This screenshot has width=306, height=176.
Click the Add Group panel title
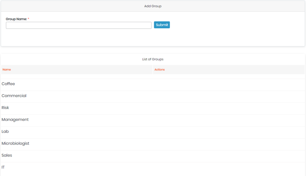click(x=153, y=6)
